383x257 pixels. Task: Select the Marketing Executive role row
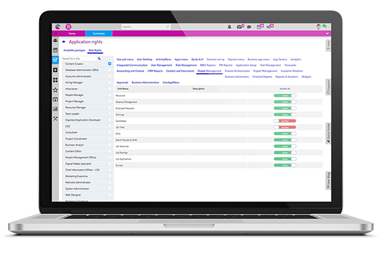(87, 176)
